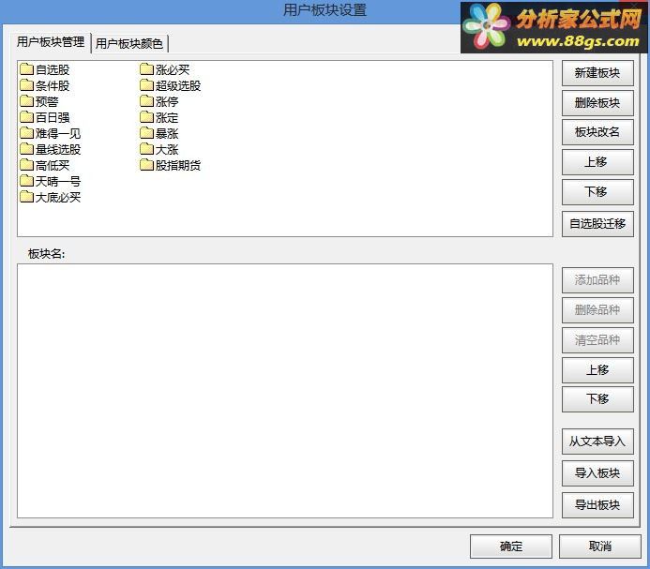Click the folder icon beside 条件股
Viewport: 650px width, 569px height.
point(27,85)
